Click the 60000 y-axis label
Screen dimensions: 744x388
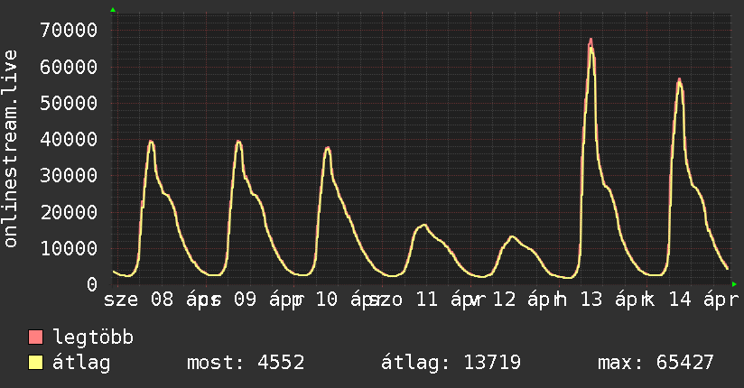69,67
